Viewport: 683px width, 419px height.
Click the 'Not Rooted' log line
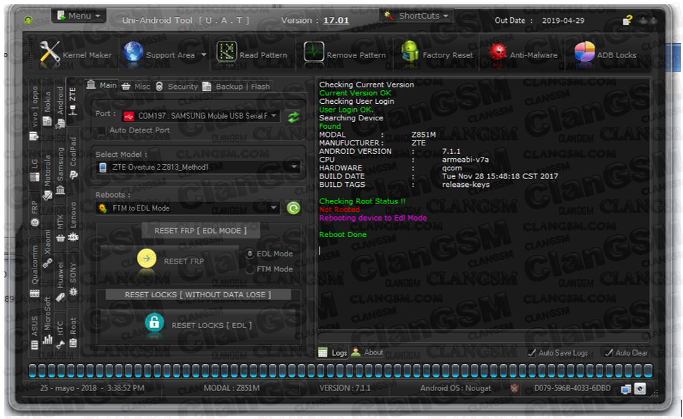coord(339,210)
